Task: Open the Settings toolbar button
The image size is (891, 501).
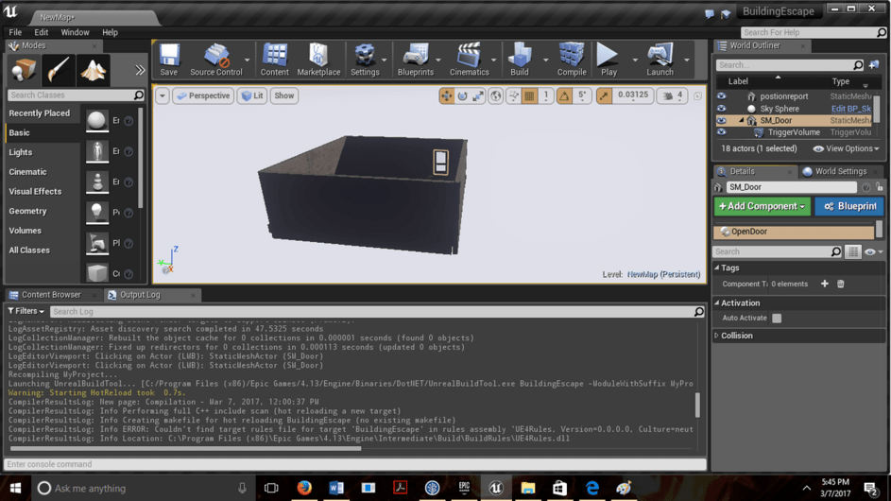Action: click(x=365, y=60)
